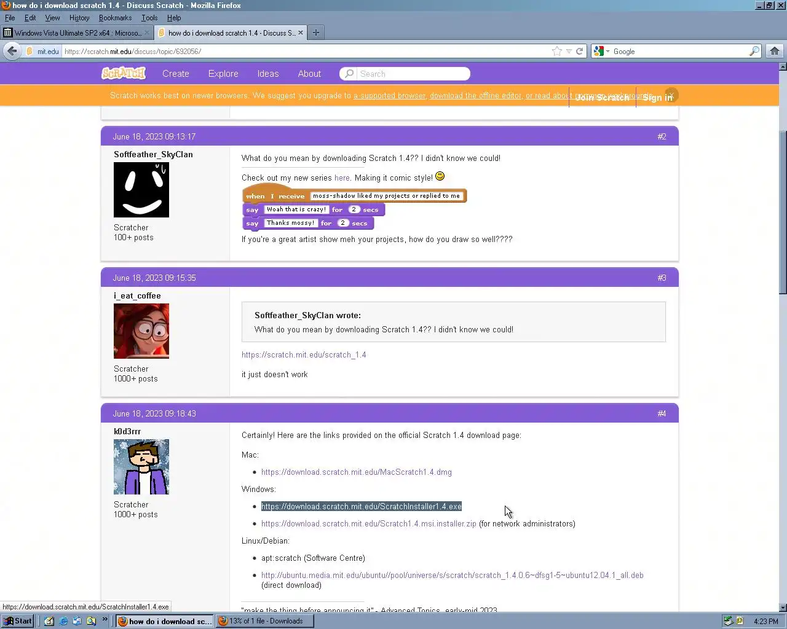This screenshot has height=629, width=787.
Task: Open 'a supported browser' link in banner
Action: click(x=389, y=95)
